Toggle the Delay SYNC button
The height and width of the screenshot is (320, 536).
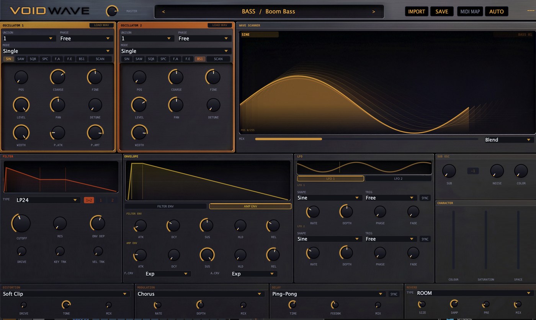[394, 294]
